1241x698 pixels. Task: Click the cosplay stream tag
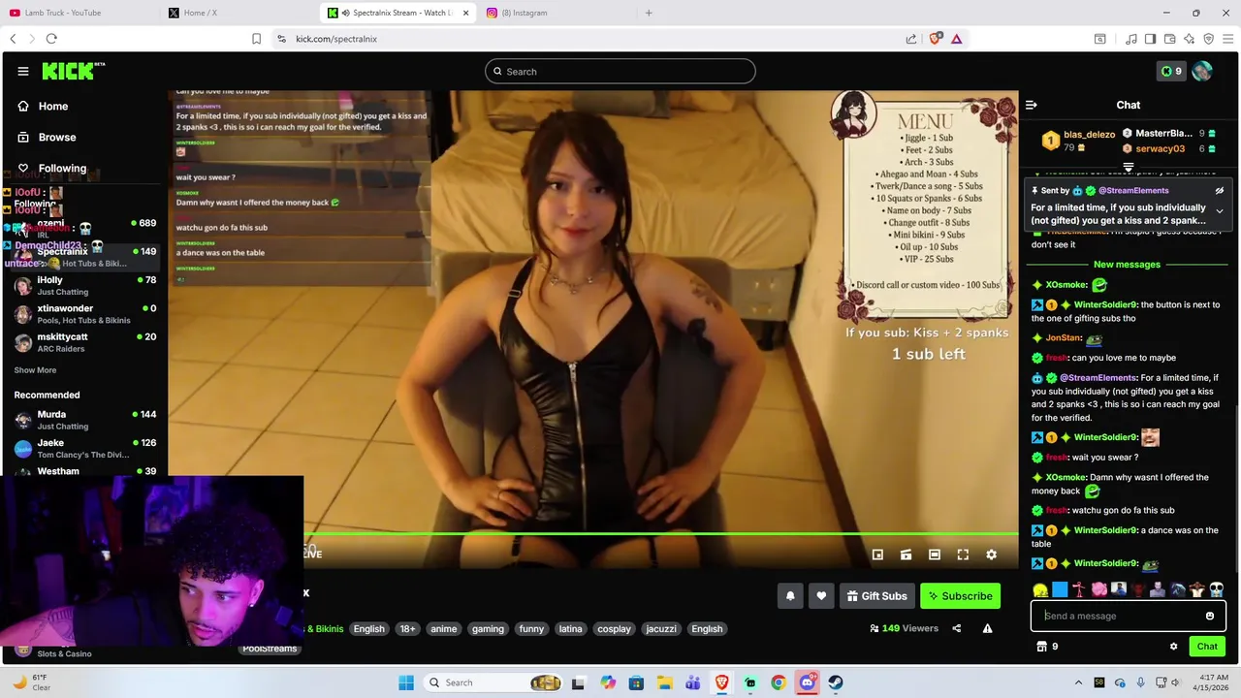(x=614, y=628)
